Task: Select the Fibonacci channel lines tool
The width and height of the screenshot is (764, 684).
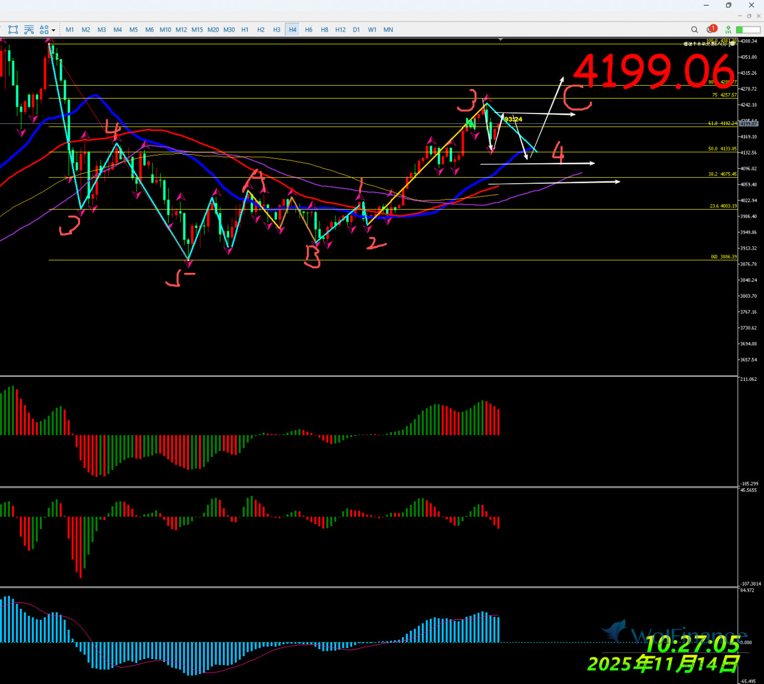Action: tap(29, 30)
